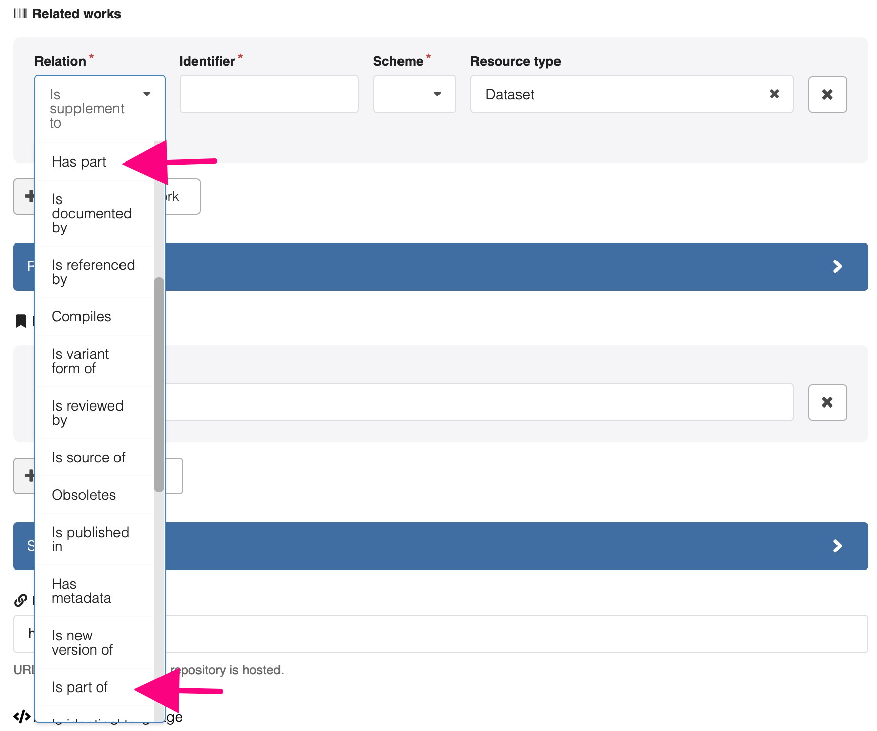Choose 'Is referenced by' relation

93,272
